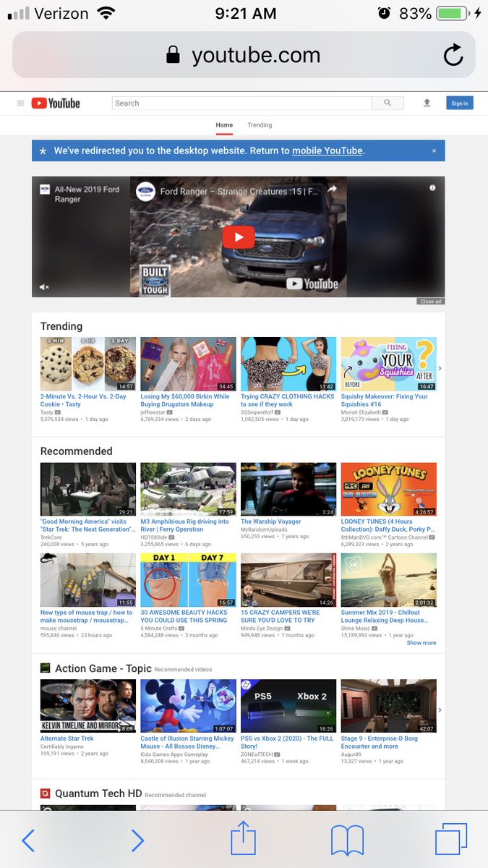Tap the battery status indicator
488x868 pixels.
click(453, 13)
